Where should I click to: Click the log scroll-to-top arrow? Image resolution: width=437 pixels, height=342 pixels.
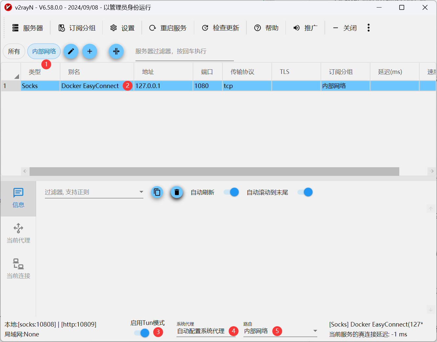tap(431, 209)
